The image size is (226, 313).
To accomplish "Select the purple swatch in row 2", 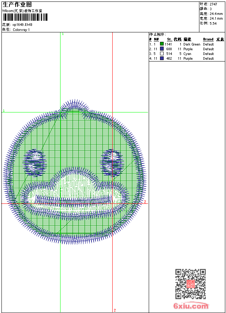I will [162, 49].
